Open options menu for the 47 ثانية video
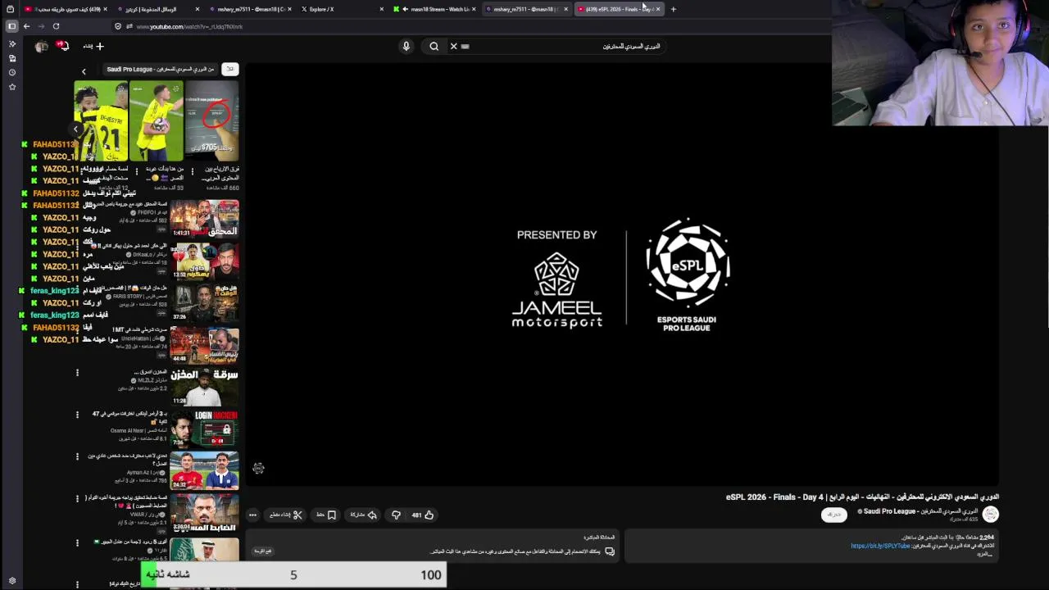 point(77,415)
